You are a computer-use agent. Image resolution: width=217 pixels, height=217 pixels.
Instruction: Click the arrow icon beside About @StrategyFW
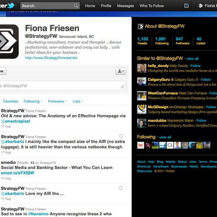coord(140,26)
